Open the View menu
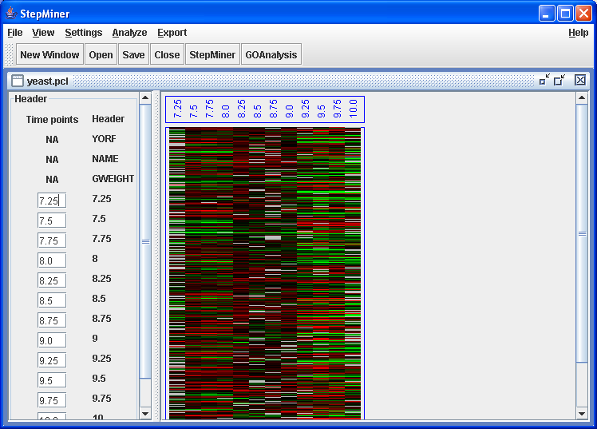The image size is (597, 429). tap(43, 33)
